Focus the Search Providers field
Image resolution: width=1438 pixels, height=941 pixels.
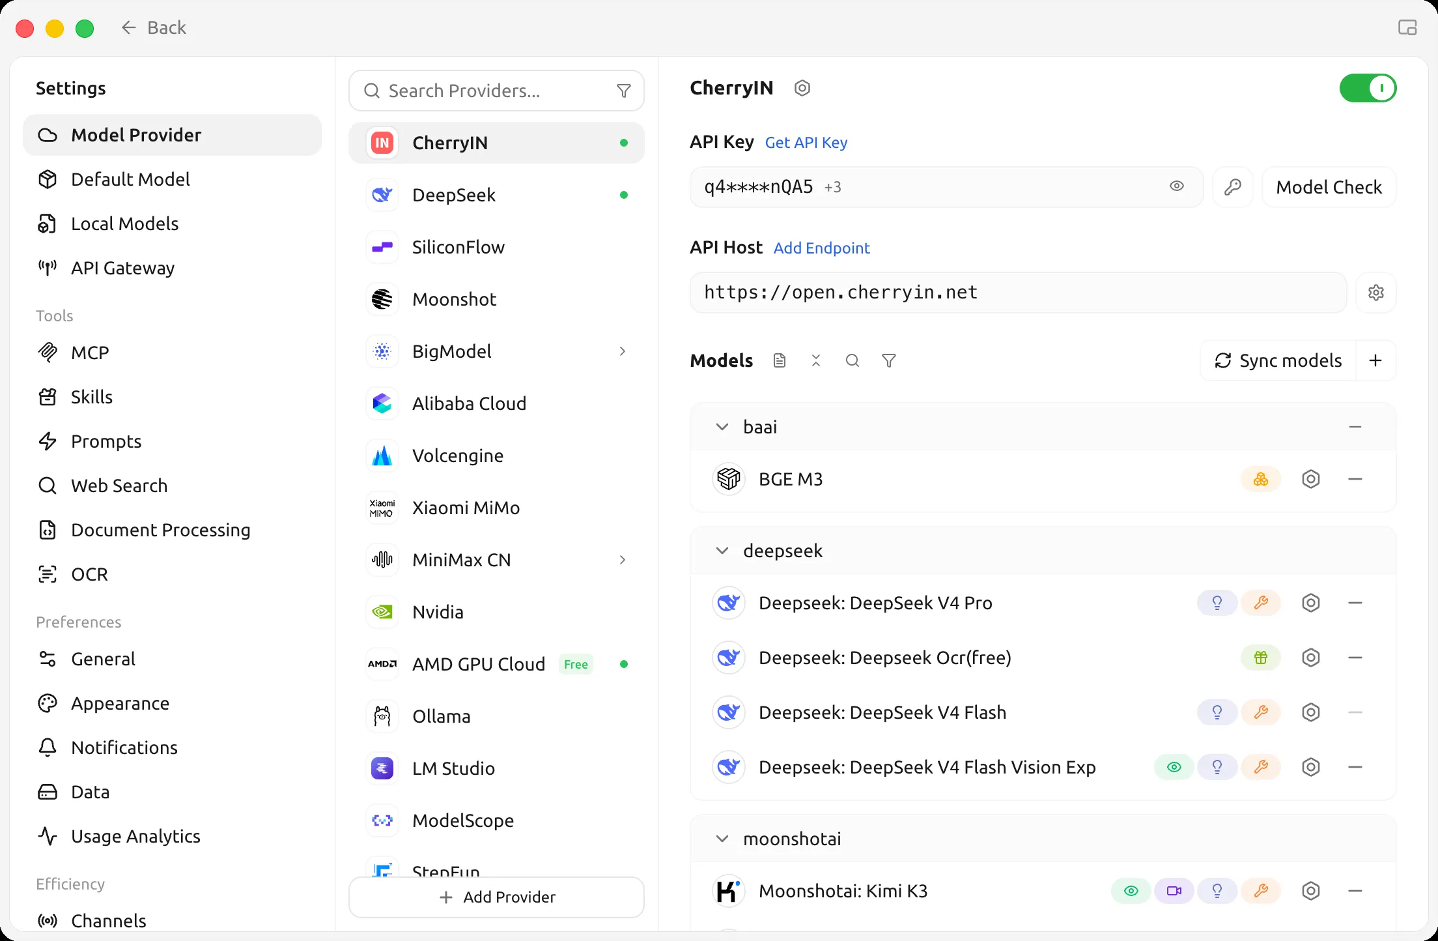pos(496,91)
